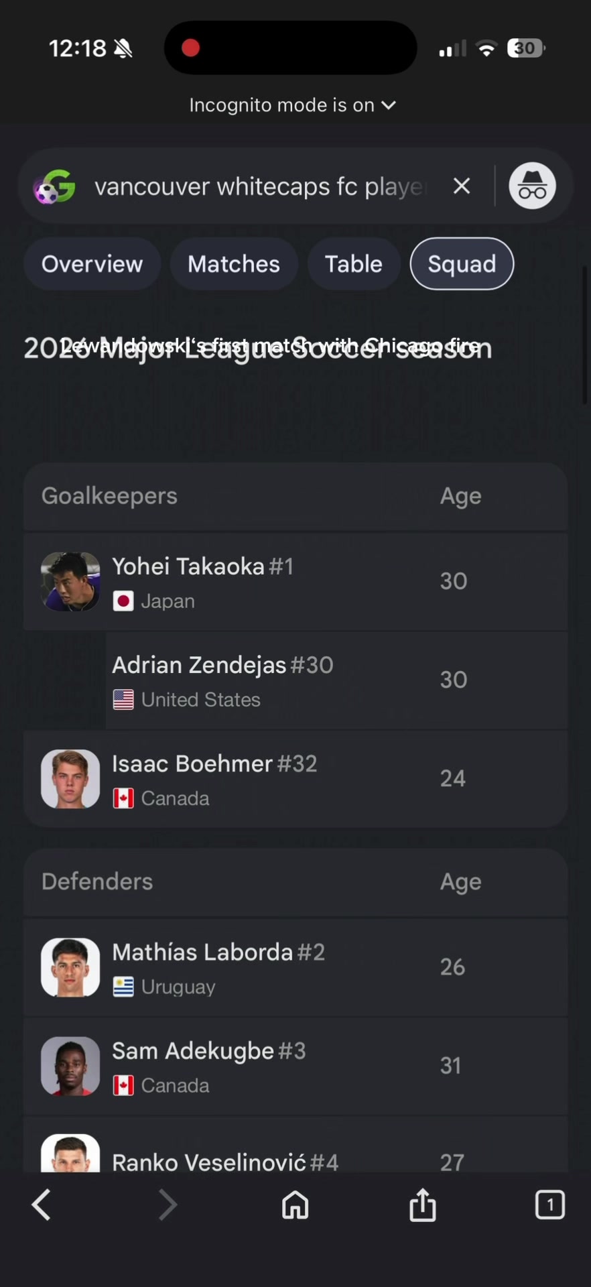This screenshot has height=1287, width=591.
Task: Open Mathías Laborda player profile
Action: 295,967
